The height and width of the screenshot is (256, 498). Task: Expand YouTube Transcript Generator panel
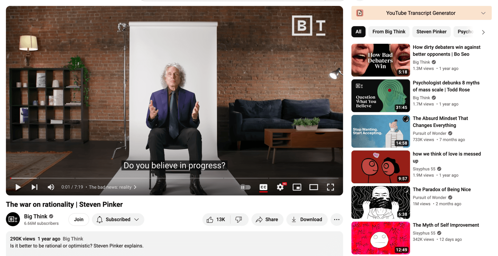click(483, 13)
